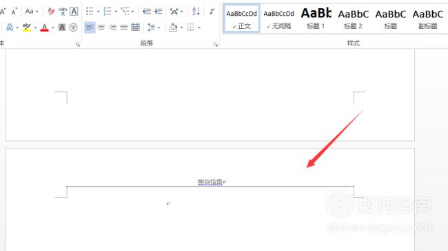Apply red font color

[x=44, y=28]
